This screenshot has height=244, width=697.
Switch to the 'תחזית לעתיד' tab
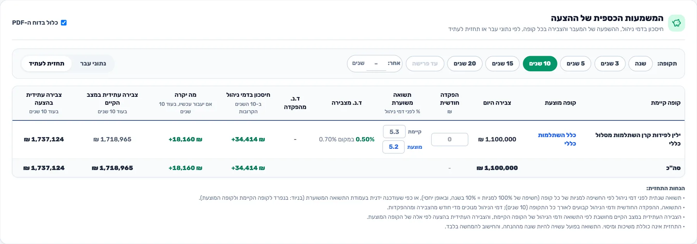coord(46,64)
